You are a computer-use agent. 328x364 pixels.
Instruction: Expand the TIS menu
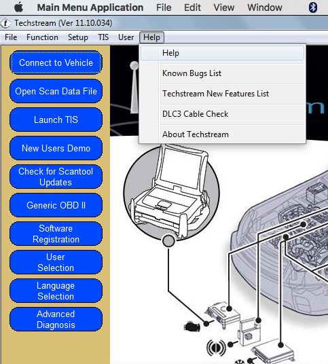click(x=103, y=37)
